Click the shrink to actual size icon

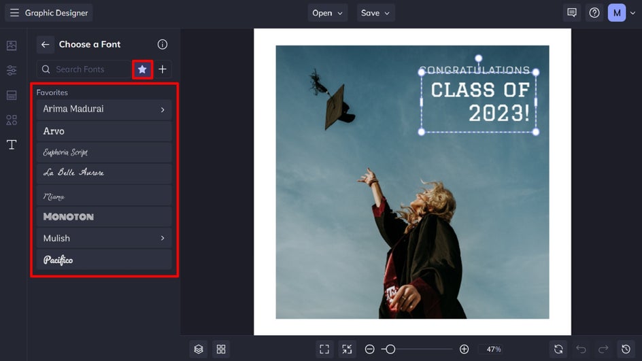[x=347, y=349]
